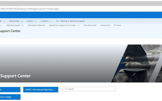This screenshot has width=162, height=101.
Task: Expand the Directorates chevron arrow
Action: pos(22,21)
